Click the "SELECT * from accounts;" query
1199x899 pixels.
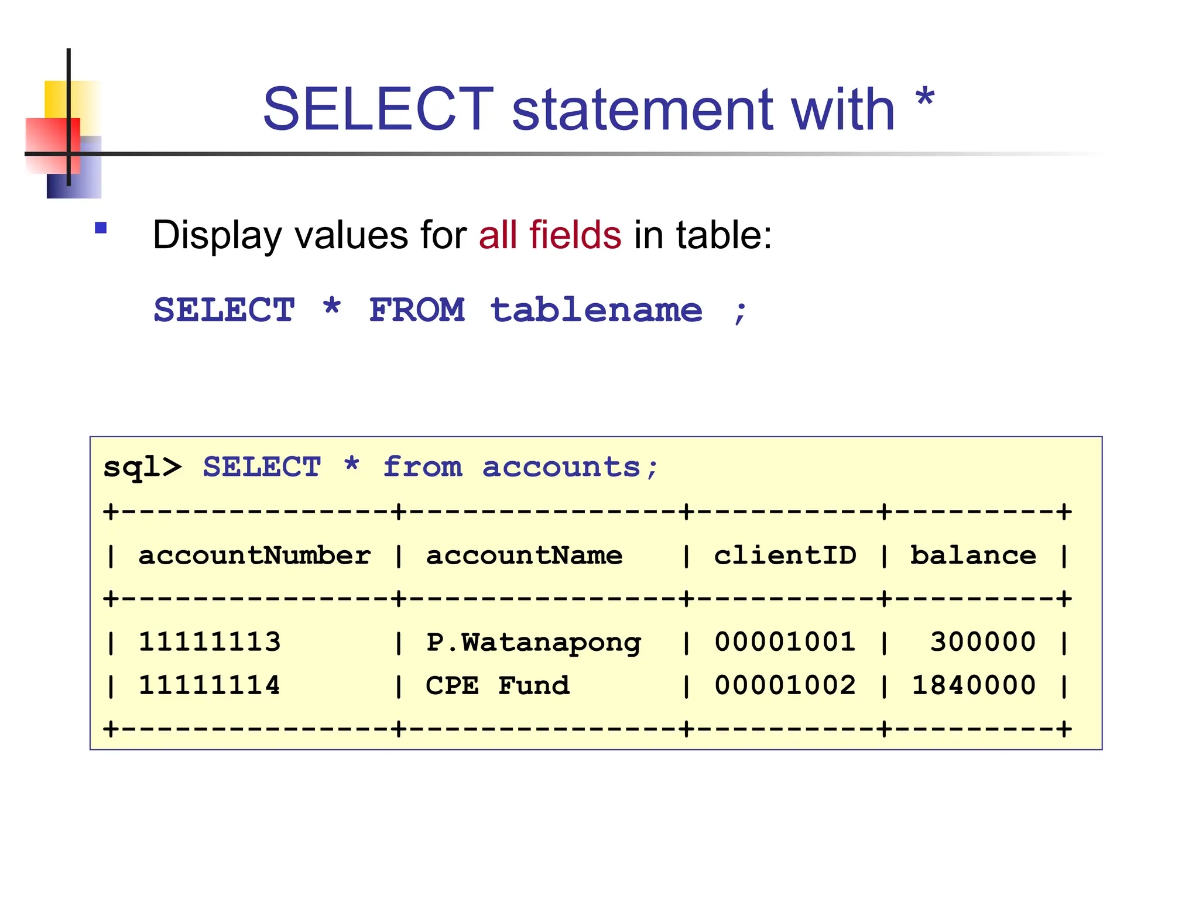click(430, 467)
